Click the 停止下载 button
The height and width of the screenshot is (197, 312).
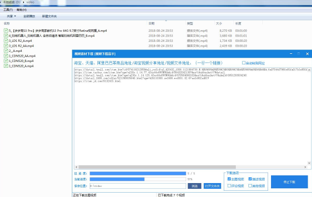tap(289, 182)
